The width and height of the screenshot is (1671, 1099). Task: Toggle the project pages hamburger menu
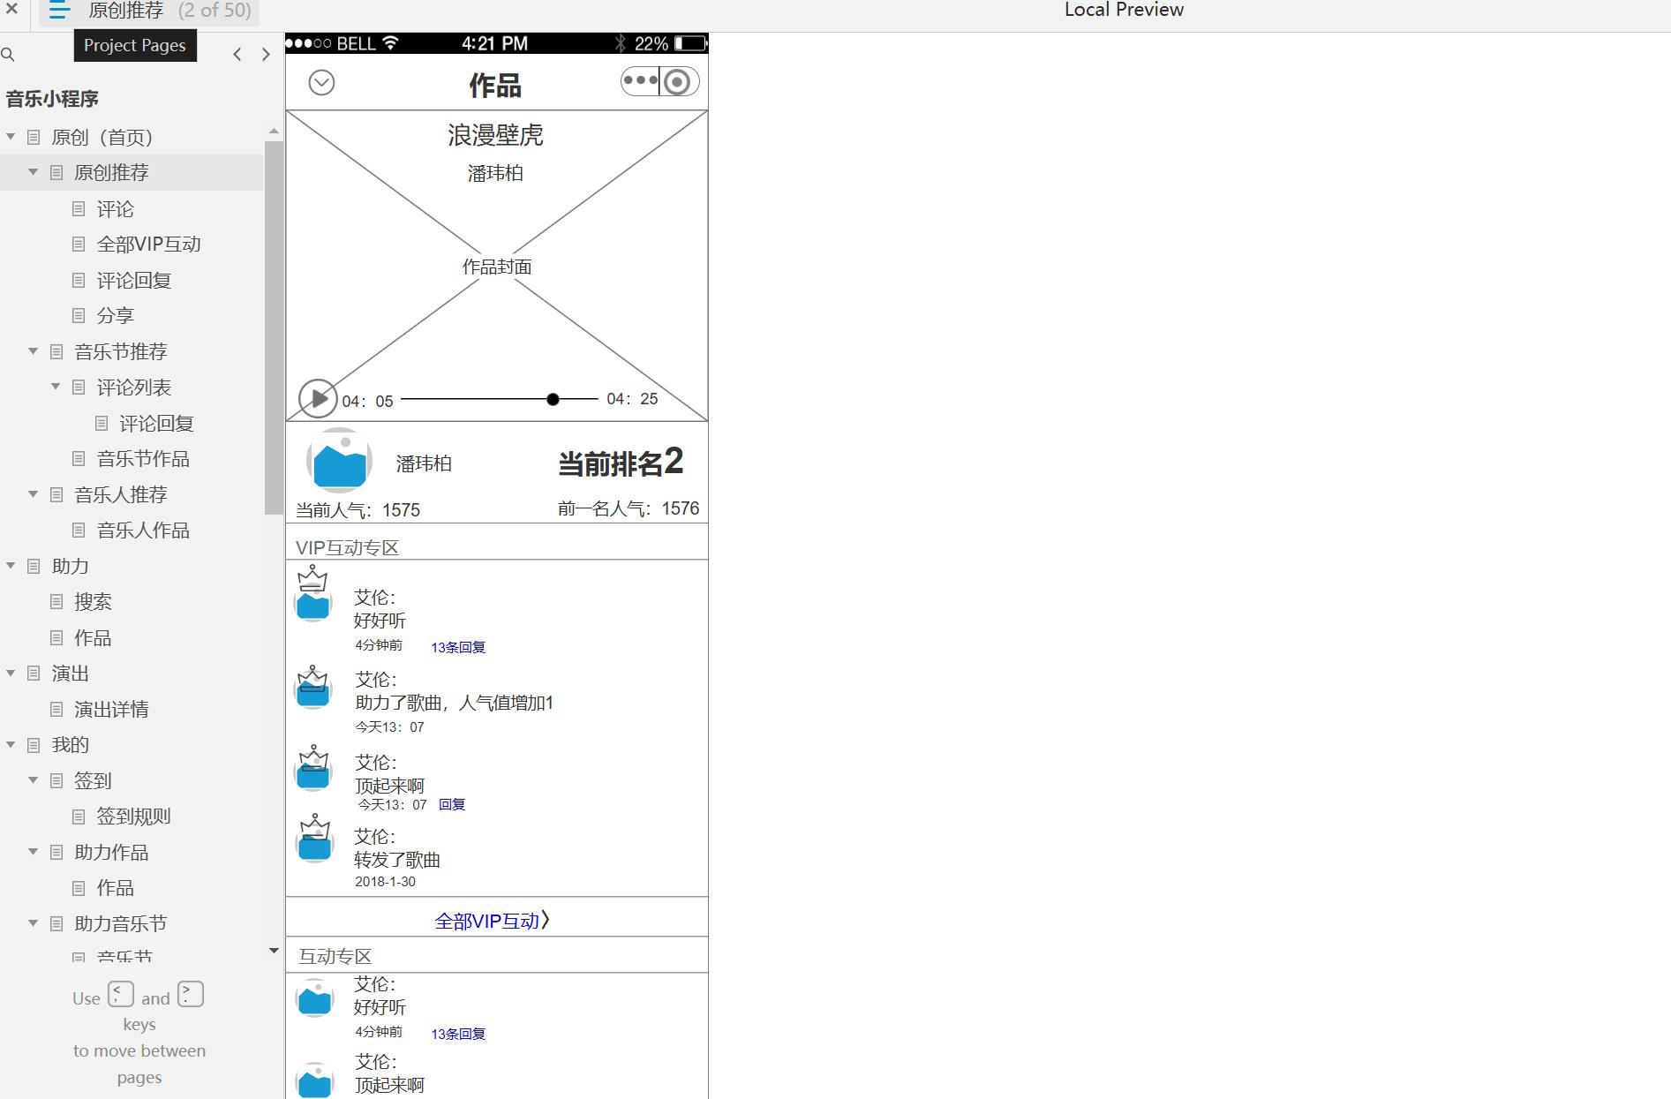pyautogui.click(x=59, y=11)
